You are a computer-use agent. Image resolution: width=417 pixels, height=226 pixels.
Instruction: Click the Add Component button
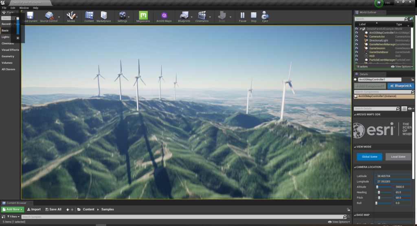pos(370,86)
